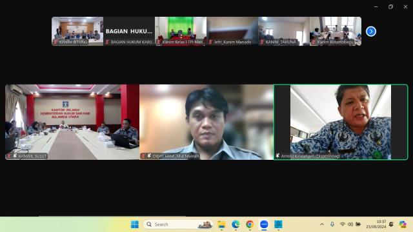This screenshot has width=413, height=232.
Task: Open File Explorer from the taskbar
Action: click(221, 224)
